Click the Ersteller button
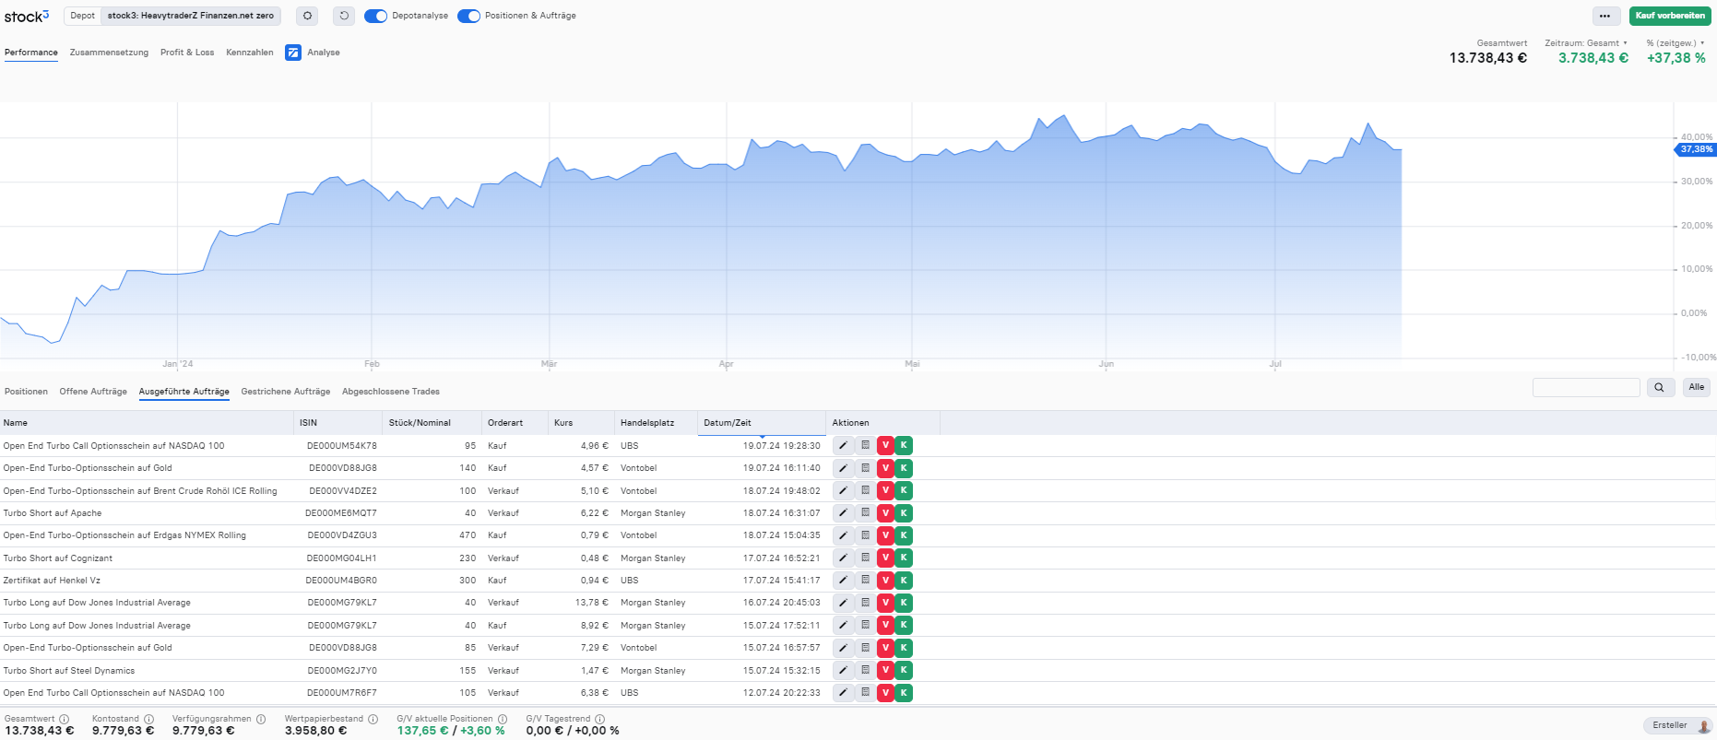The width and height of the screenshot is (1717, 740). coord(1677,725)
